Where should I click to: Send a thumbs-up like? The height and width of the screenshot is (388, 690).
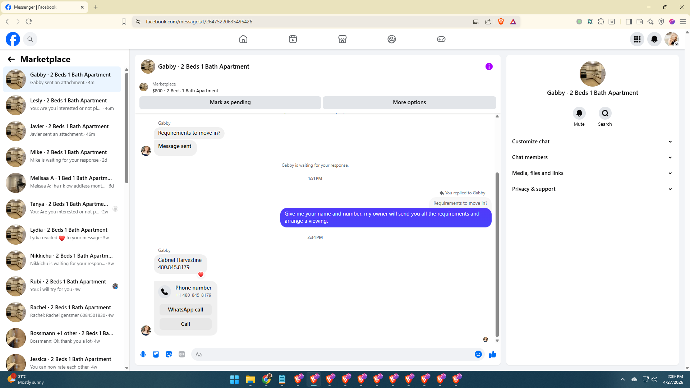(x=493, y=354)
